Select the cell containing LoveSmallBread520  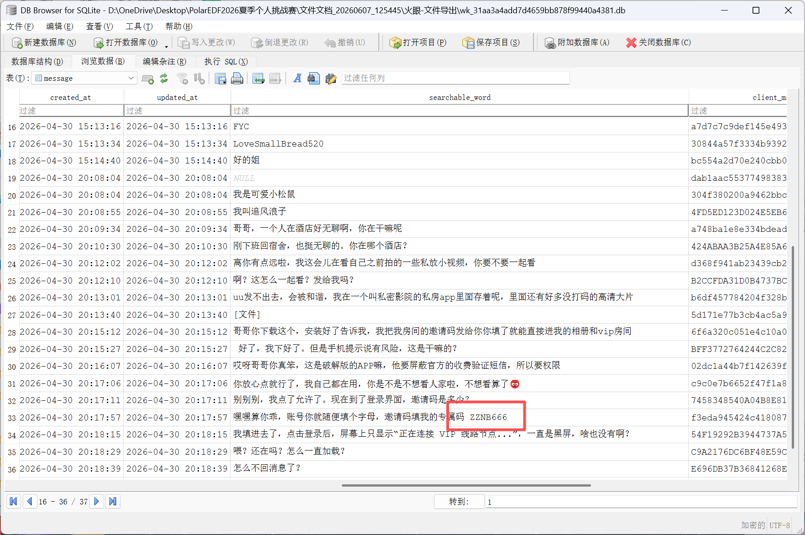[x=460, y=144]
